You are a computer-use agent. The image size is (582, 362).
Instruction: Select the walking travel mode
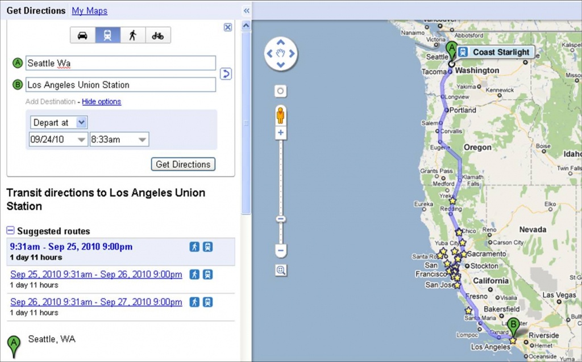[x=132, y=35]
